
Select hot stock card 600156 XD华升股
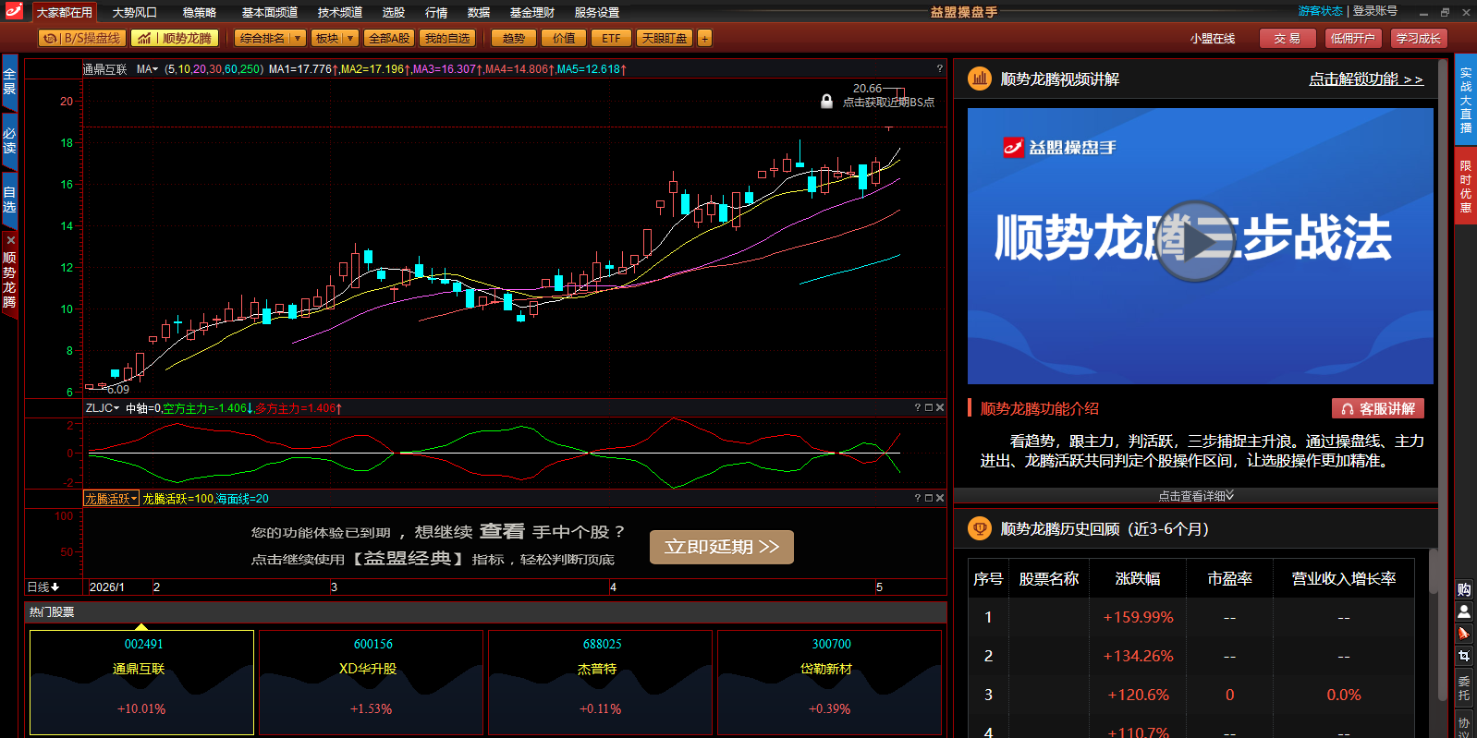click(372, 682)
